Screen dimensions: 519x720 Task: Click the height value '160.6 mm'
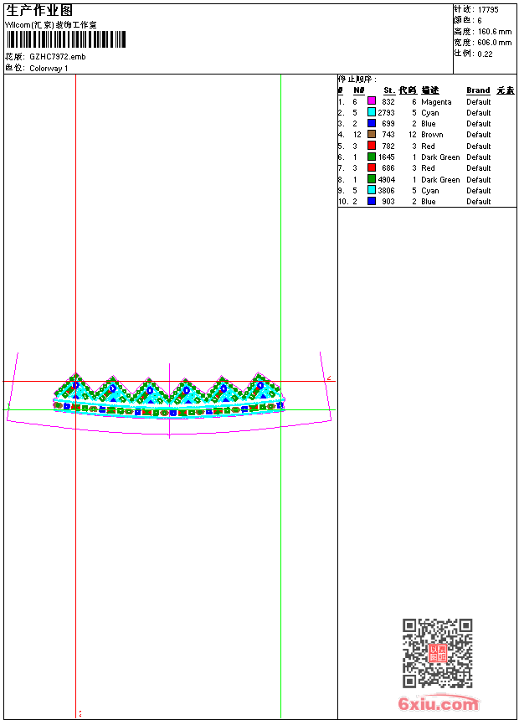[x=495, y=32]
